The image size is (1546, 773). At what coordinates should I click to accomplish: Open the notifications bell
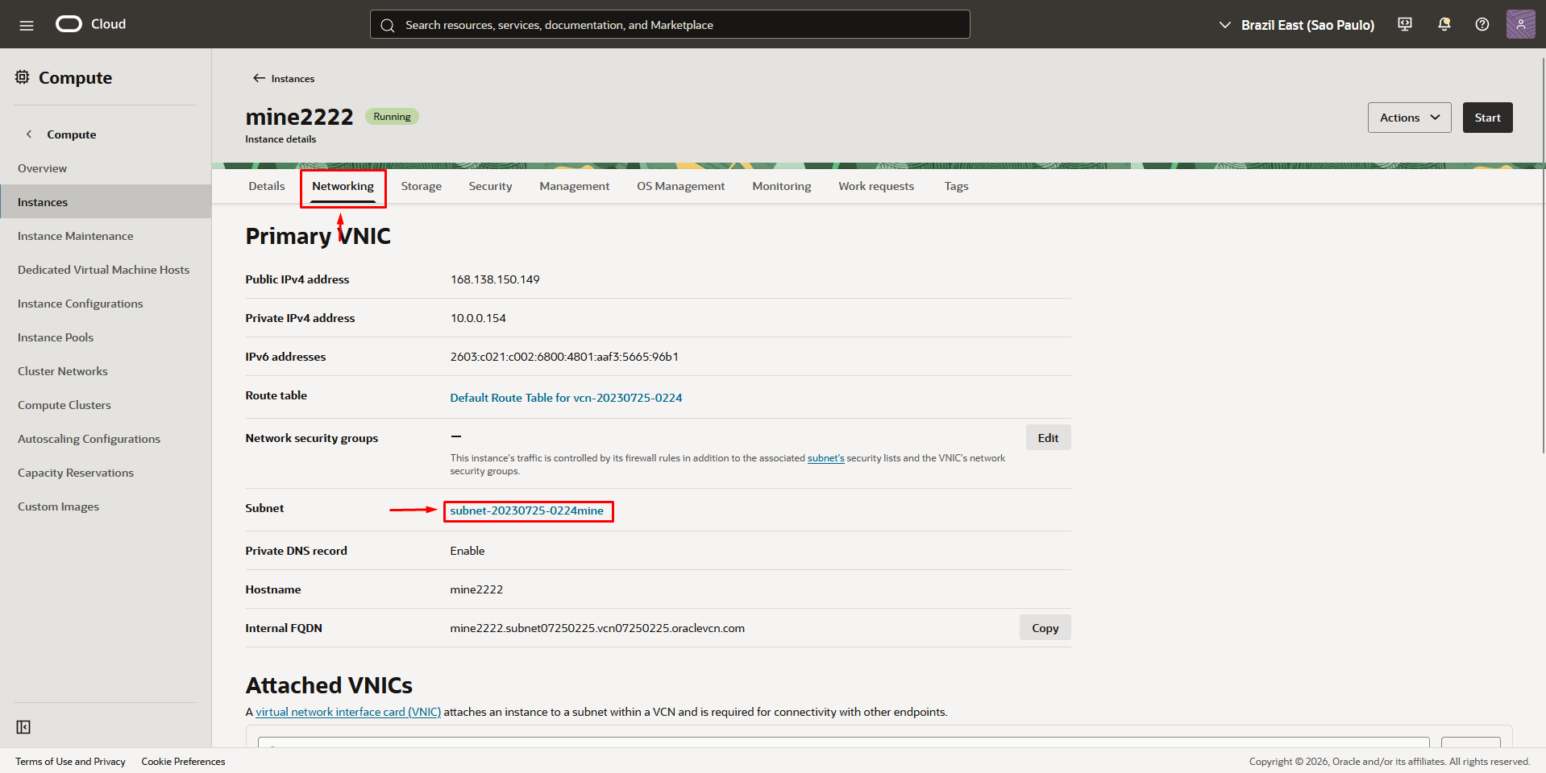coord(1444,24)
